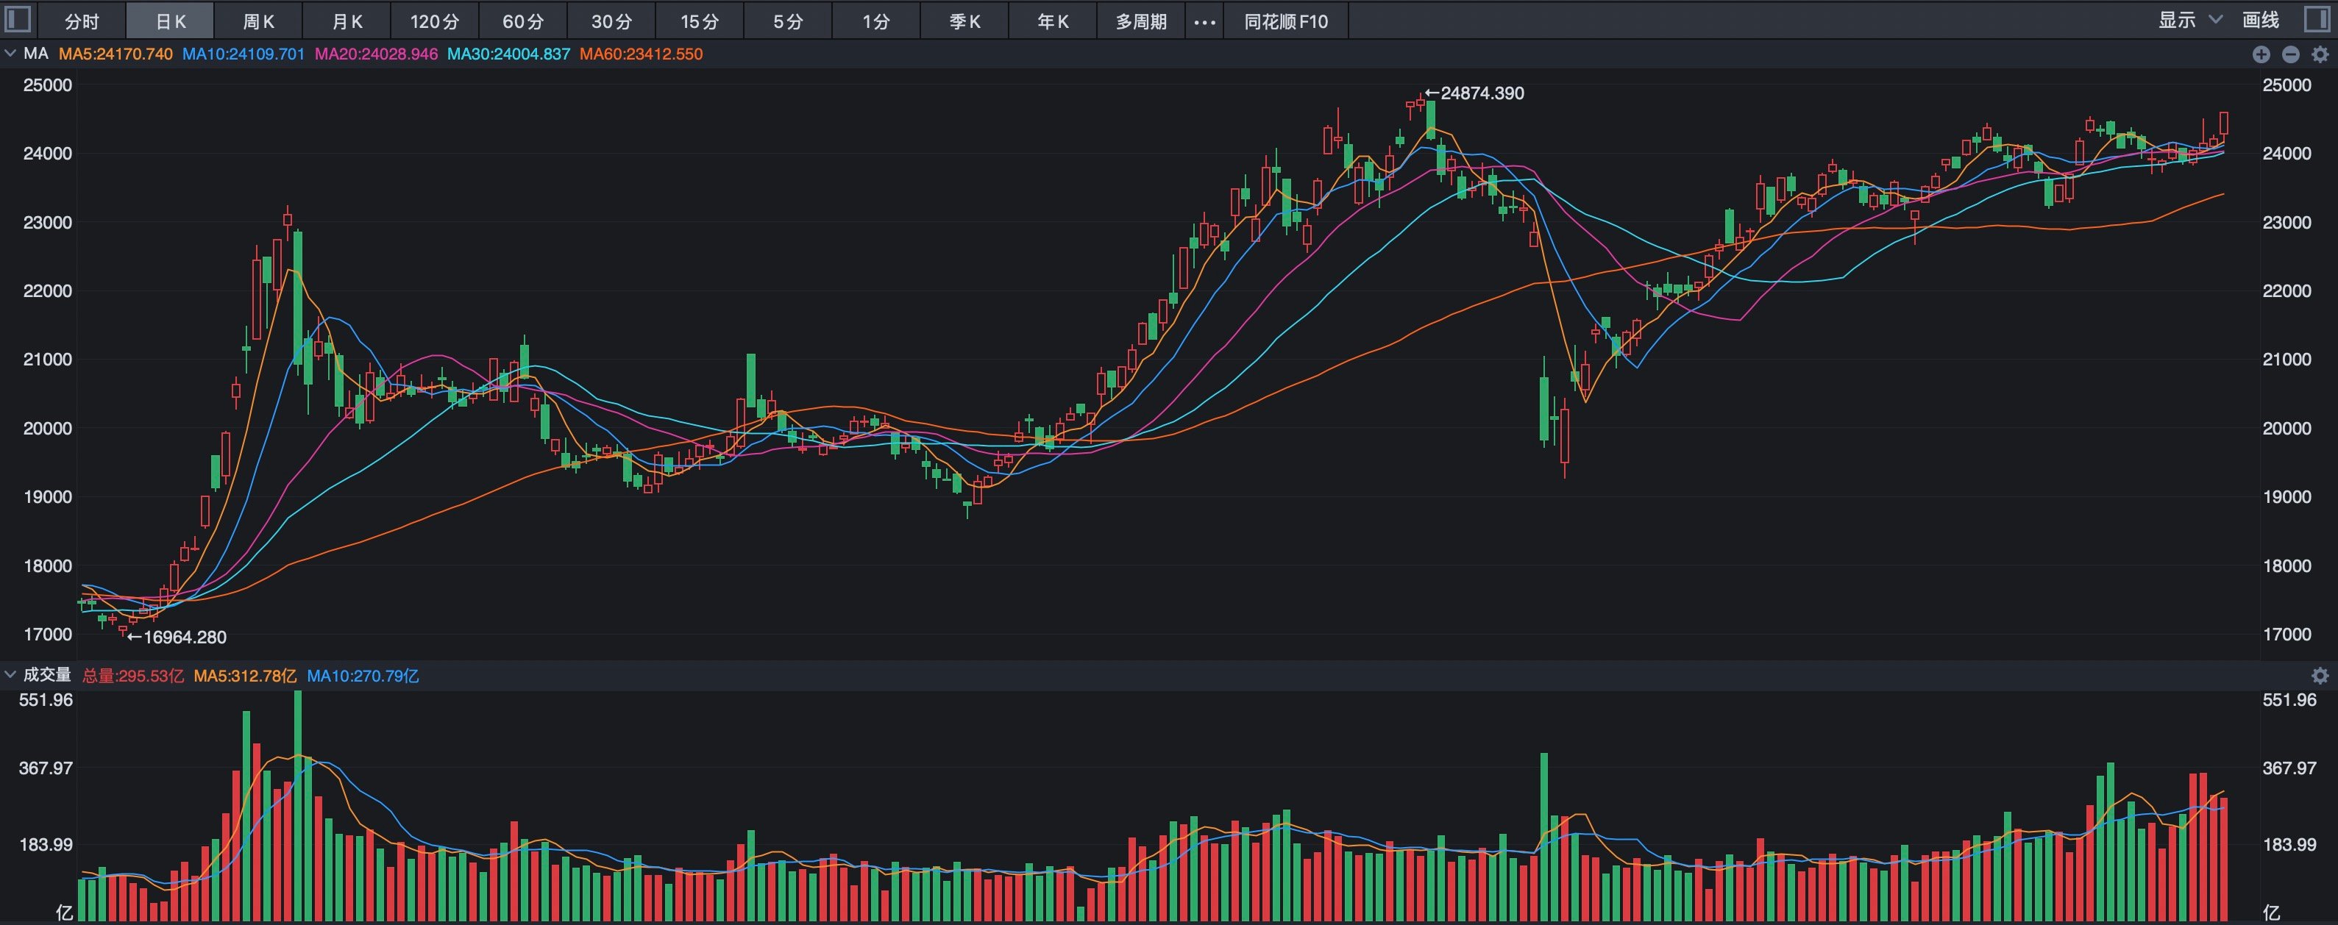The height and width of the screenshot is (925, 2338).
Task: Click the MA indicator name label
Action: point(35,54)
